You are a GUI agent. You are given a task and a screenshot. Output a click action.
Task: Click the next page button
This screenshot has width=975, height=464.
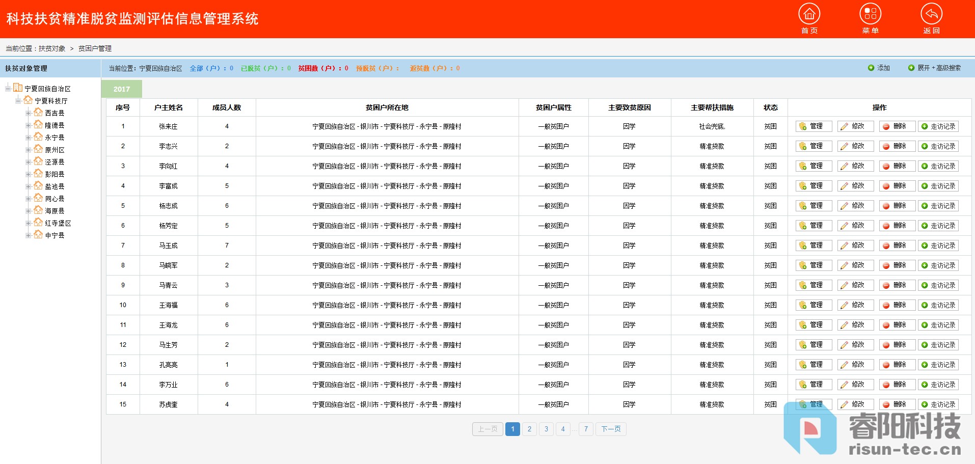[x=611, y=429]
